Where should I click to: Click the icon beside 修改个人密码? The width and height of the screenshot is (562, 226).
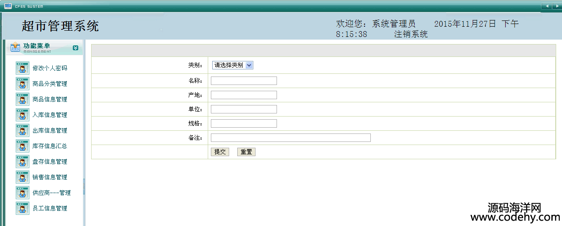pyautogui.click(x=22, y=68)
